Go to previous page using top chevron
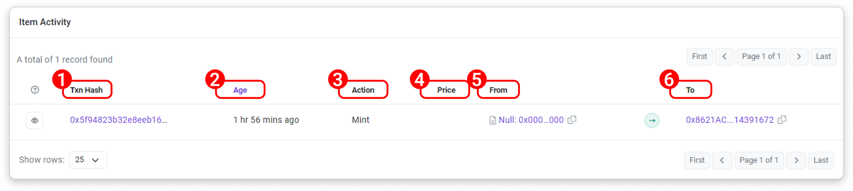853x191 pixels. 724,57
